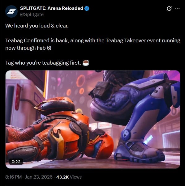Screen dimensions: 185x186
Task: Click the 'We heard you loud & clear.' text
Action: pyautogui.click(x=37, y=26)
